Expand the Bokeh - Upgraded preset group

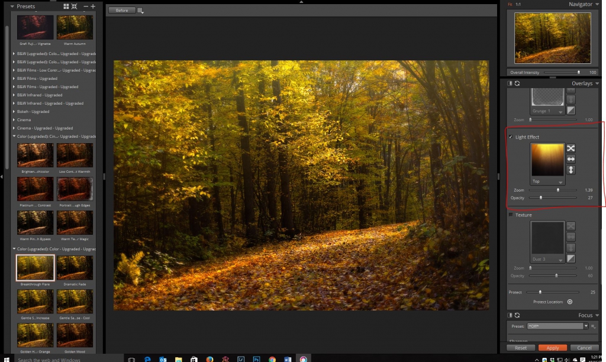point(14,111)
